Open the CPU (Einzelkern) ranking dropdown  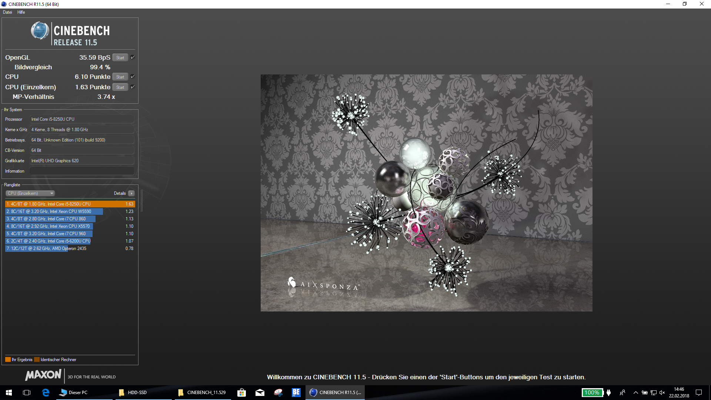(30, 193)
